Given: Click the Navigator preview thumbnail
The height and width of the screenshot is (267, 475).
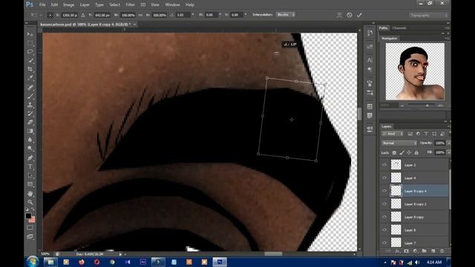Looking at the screenshot, I should tap(415, 71).
